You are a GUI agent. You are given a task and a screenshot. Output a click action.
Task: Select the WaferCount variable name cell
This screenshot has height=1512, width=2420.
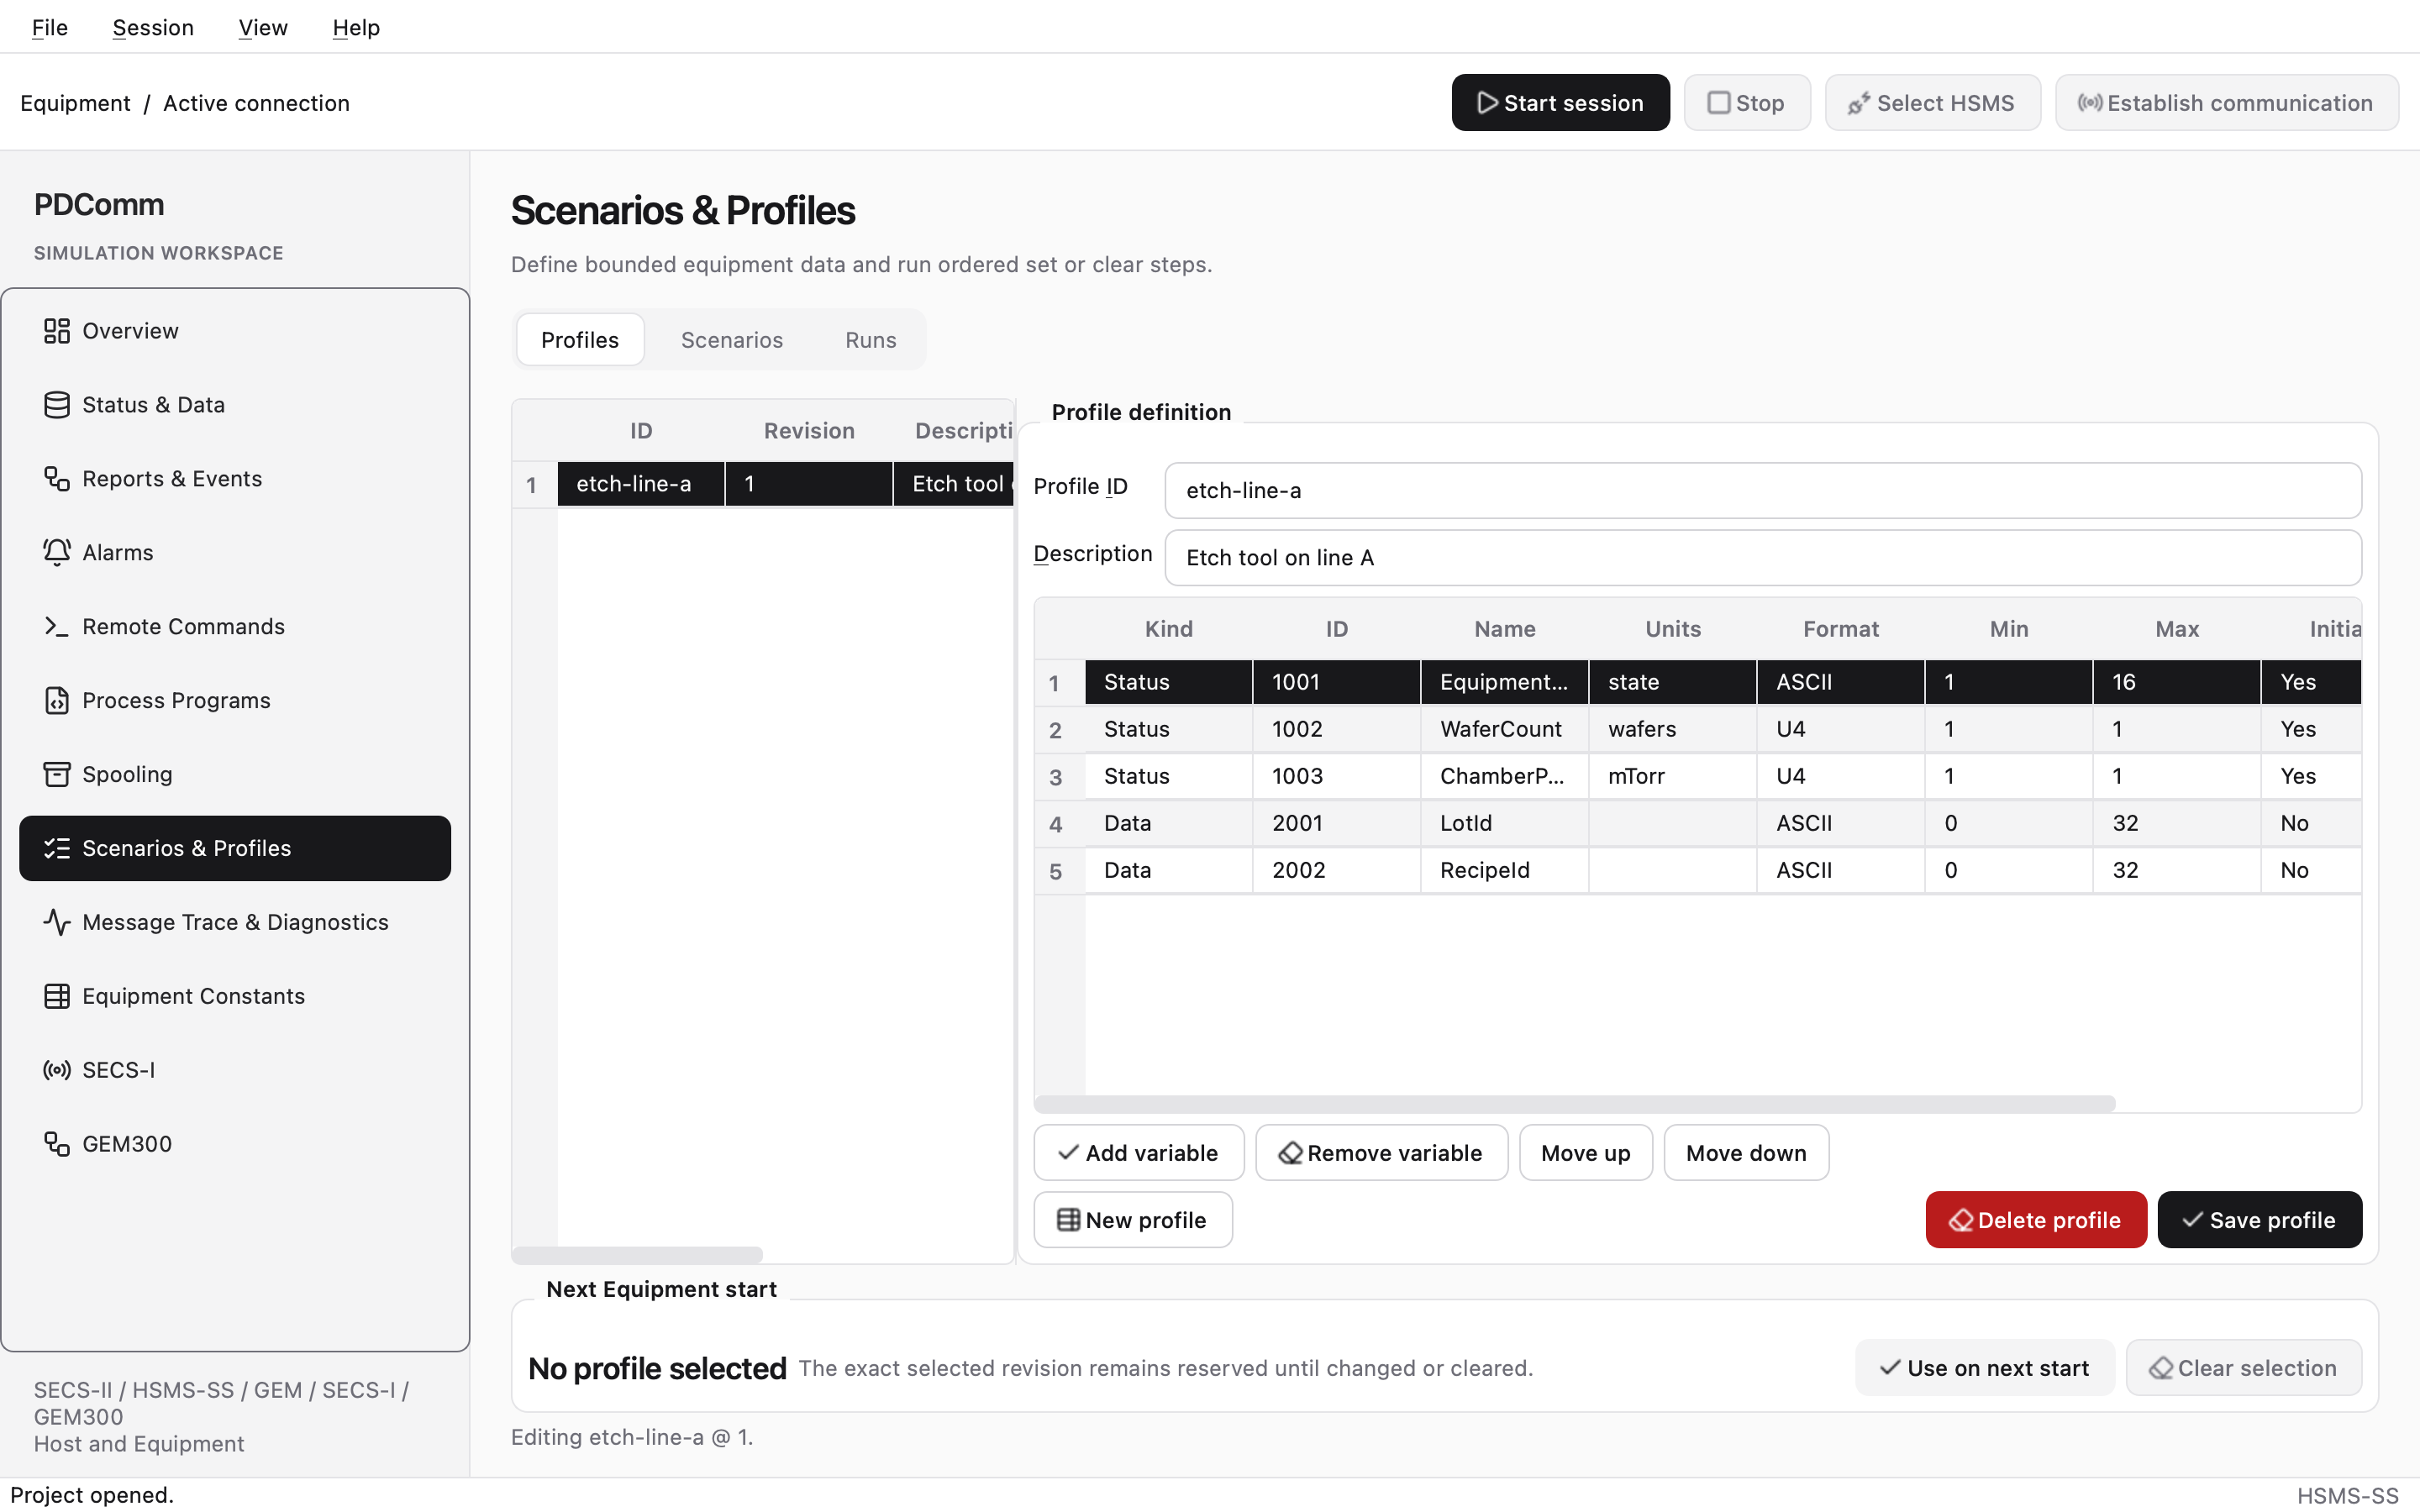[1505, 729]
